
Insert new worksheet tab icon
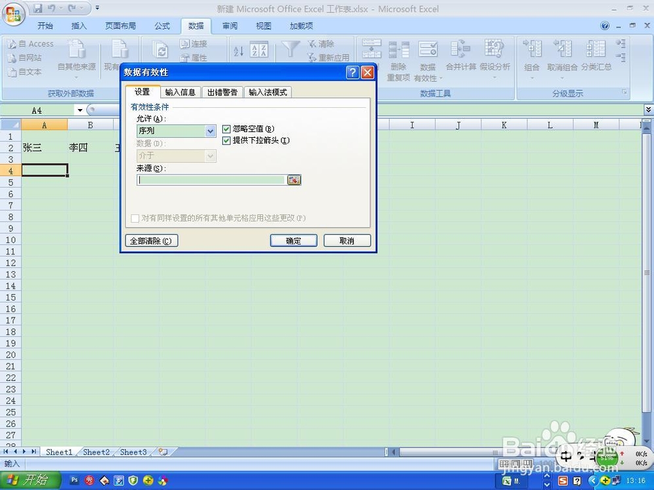(x=163, y=451)
